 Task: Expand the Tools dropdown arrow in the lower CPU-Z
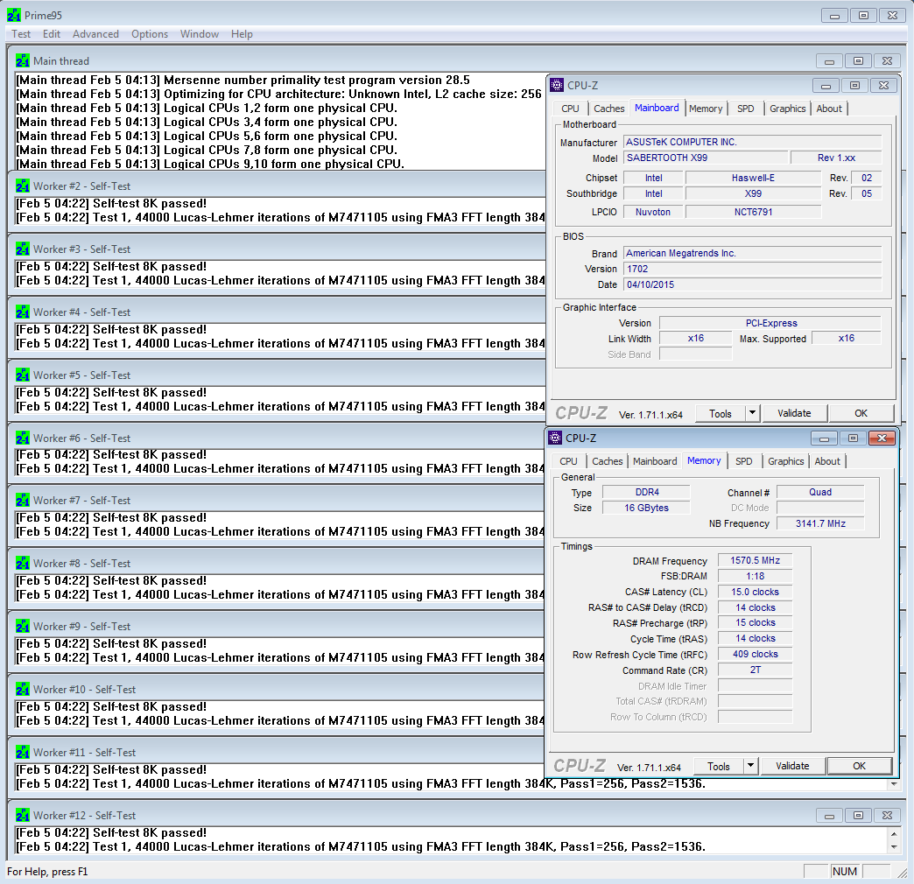[750, 766]
